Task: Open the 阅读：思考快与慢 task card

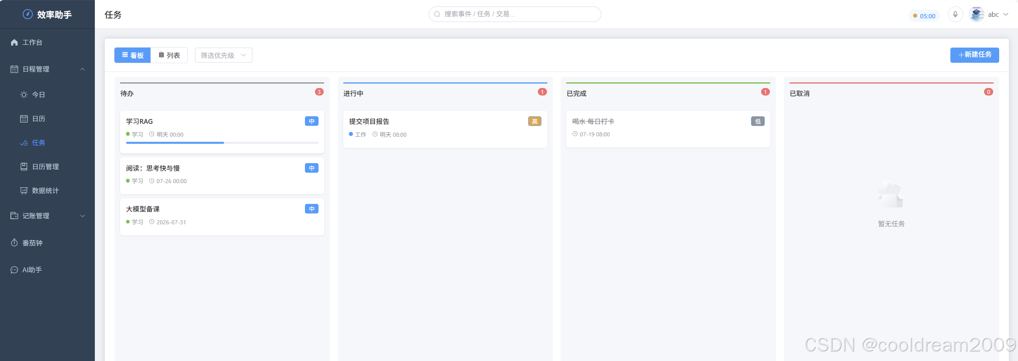Action: pos(222,176)
